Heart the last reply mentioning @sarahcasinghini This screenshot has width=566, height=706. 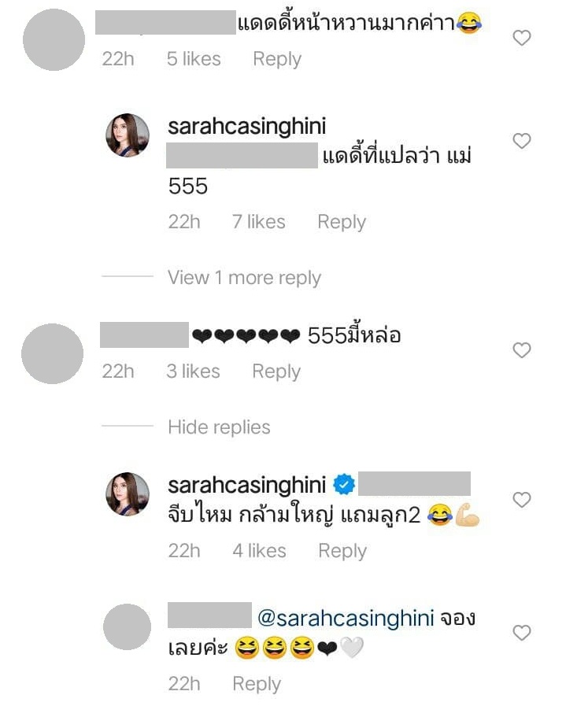point(521,633)
